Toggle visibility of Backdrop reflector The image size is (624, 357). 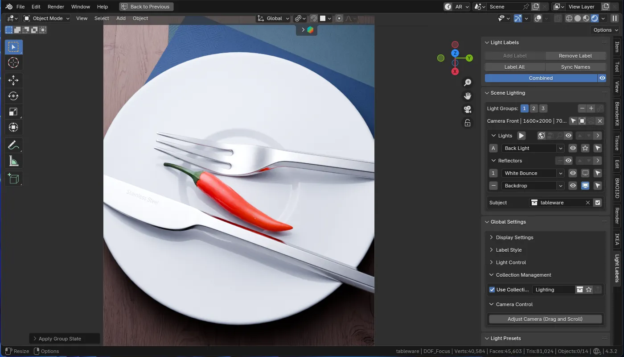[573, 186]
